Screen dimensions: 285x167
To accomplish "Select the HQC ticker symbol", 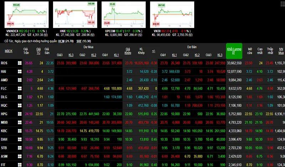I will [4, 105].
